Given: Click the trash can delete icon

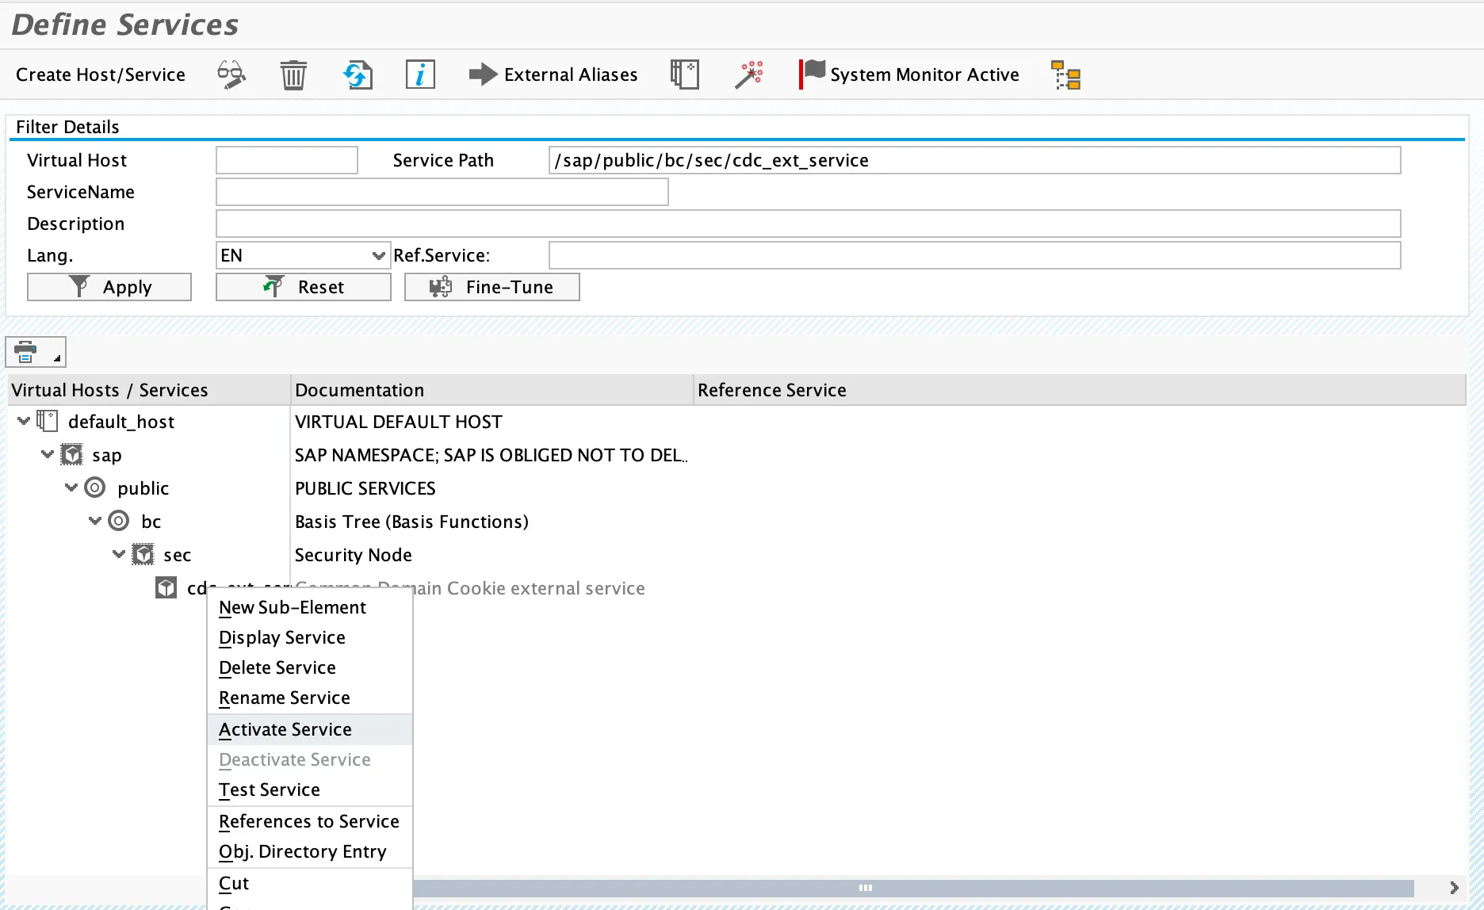Looking at the screenshot, I should click(x=293, y=75).
